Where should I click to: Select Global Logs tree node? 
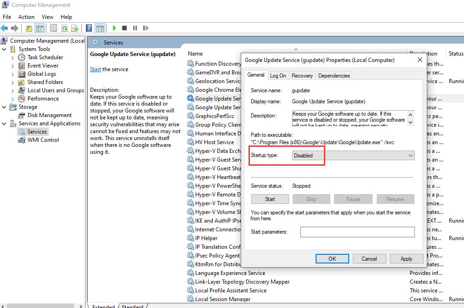click(x=42, y=73)
